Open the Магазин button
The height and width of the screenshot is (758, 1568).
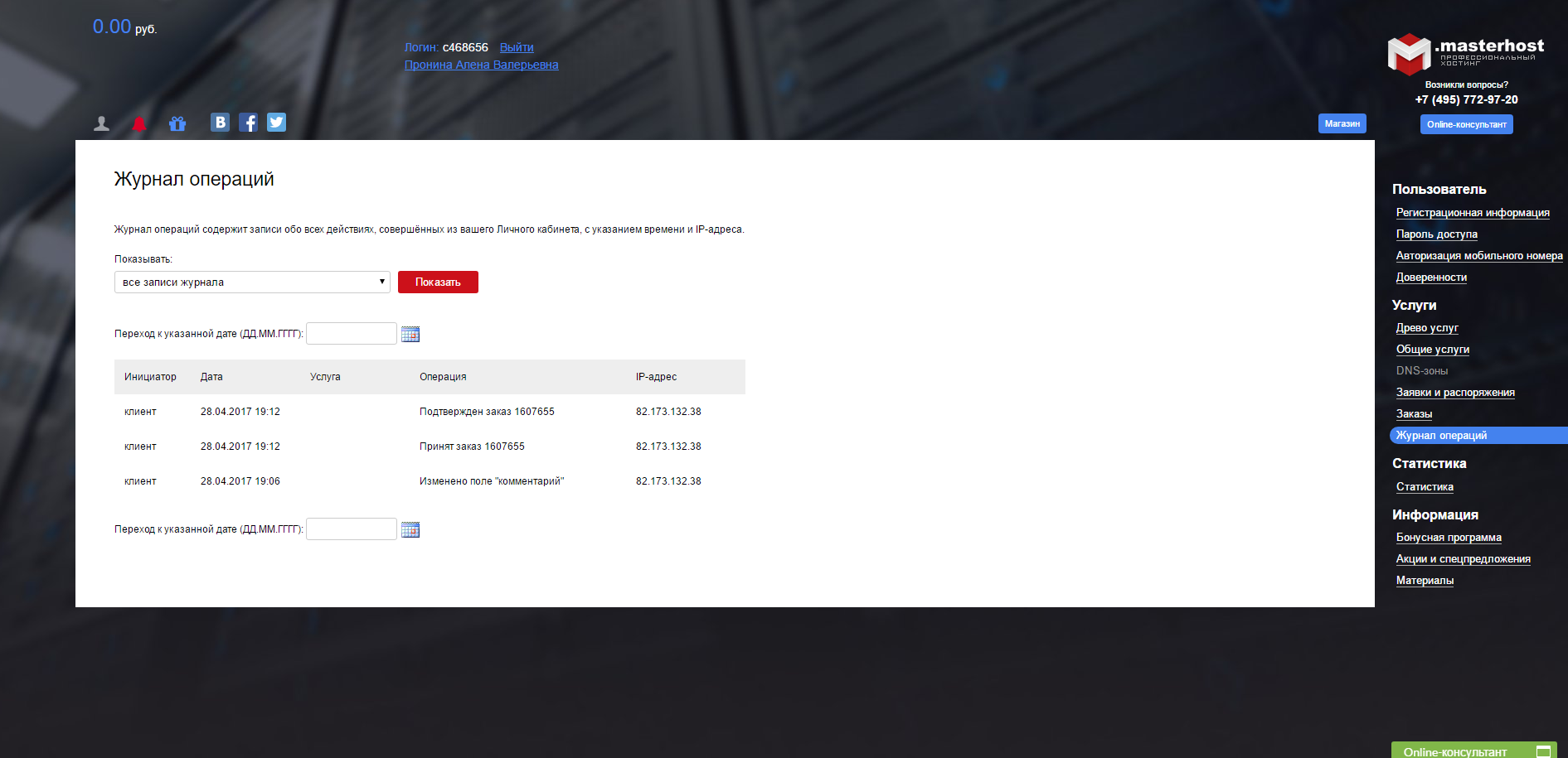tap(1342, 123)
